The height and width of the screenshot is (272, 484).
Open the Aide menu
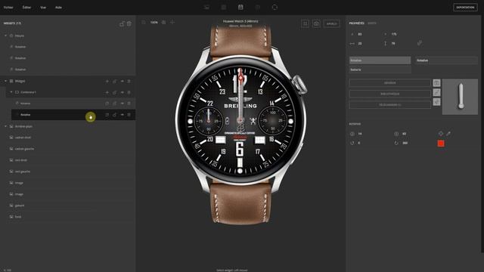pos(58,8)
